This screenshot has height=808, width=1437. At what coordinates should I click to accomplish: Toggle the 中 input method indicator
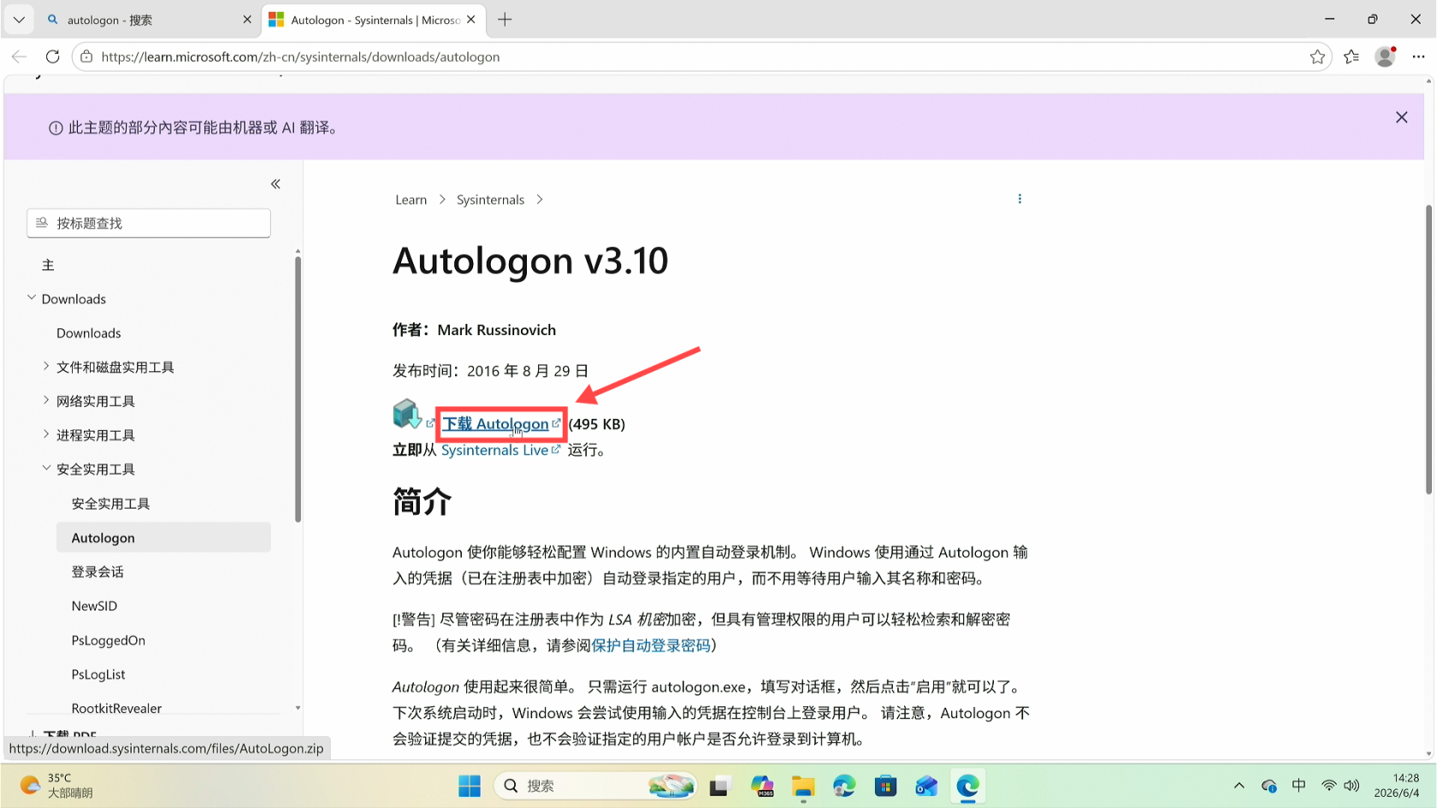point(1298,786)
